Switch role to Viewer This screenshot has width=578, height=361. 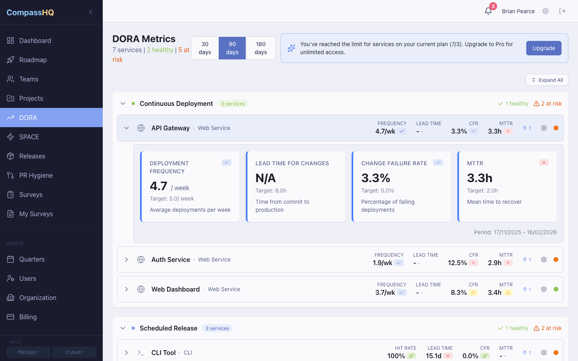click(74, 352)
